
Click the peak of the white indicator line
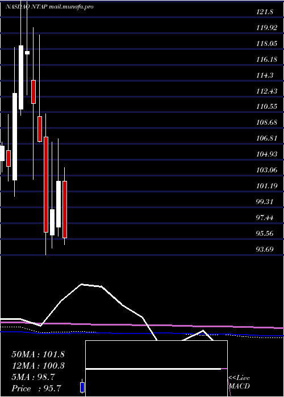coord(82,284)
